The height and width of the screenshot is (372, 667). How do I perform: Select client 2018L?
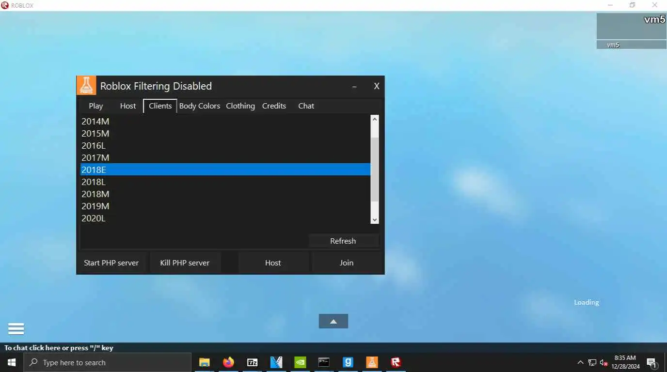[x=225, y=182]
